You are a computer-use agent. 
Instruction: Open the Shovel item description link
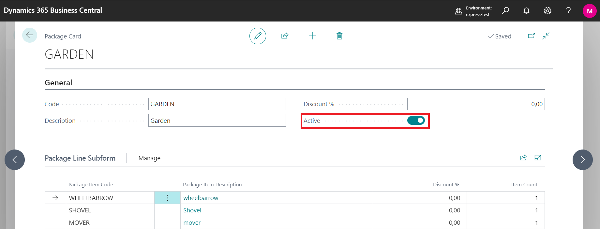tap(192, 210)
